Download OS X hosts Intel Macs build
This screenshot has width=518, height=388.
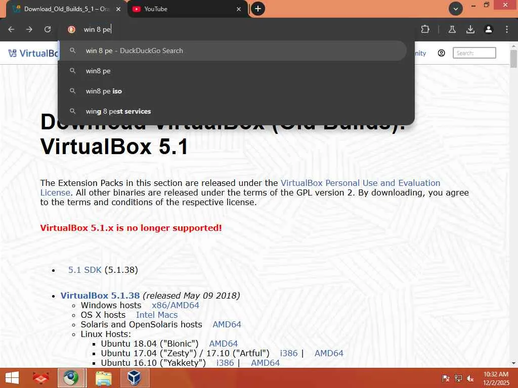[157, 315]
